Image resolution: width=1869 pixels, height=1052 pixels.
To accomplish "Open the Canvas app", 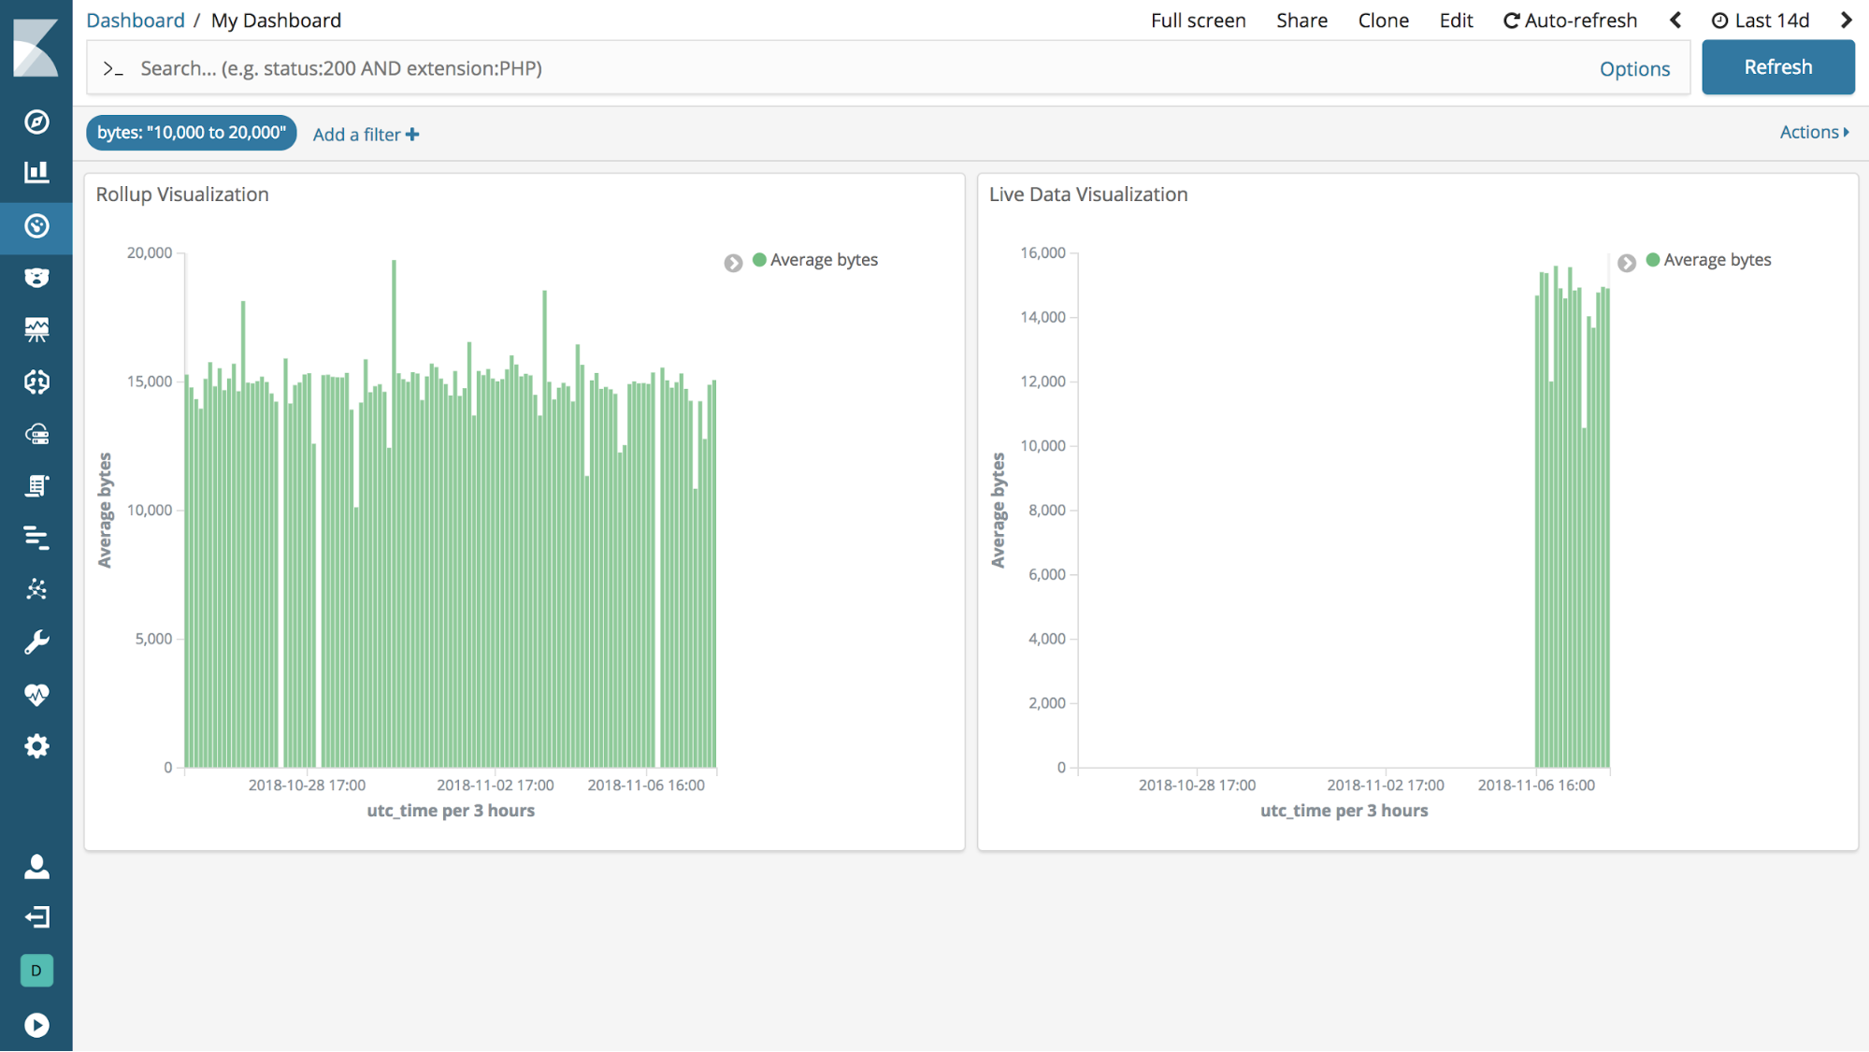I will click(x=36, y=328).
